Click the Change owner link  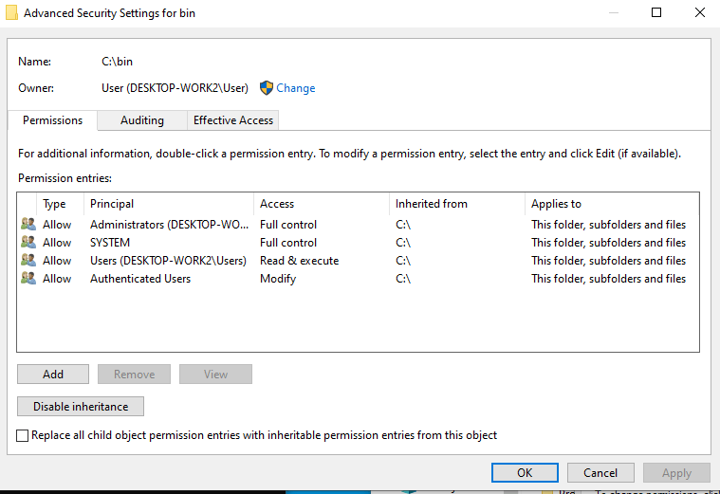click(295, 88)
